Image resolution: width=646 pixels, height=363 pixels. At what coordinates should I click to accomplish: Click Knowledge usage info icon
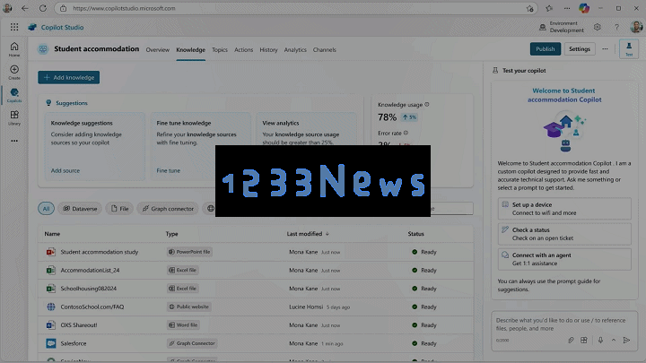[427, 105]
